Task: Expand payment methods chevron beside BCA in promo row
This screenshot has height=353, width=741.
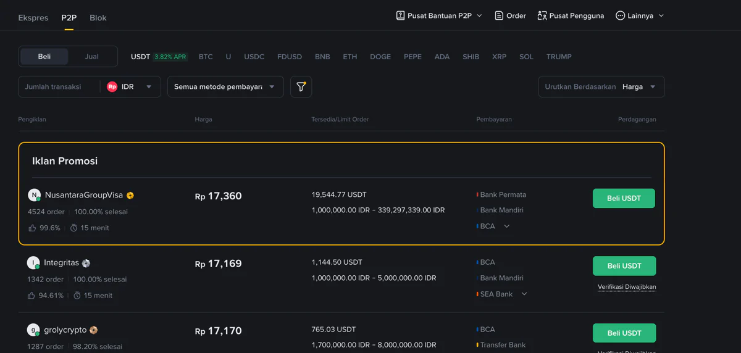Action: click(507, 226)
